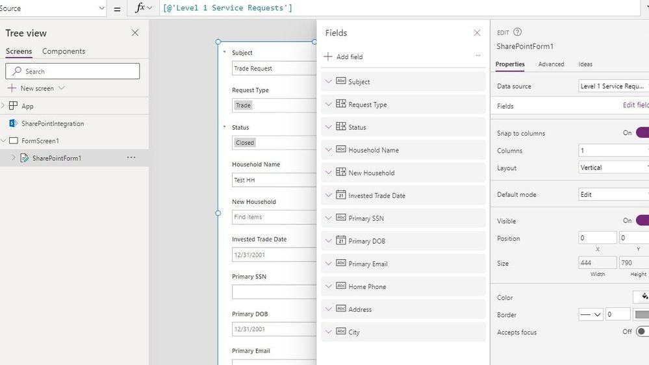This screenshot has height=365, width=649.
Task: Click the help icon beside EDIT
Action: [518, 32]
